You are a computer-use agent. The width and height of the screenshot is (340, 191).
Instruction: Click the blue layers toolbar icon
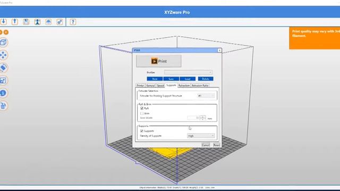48,22
